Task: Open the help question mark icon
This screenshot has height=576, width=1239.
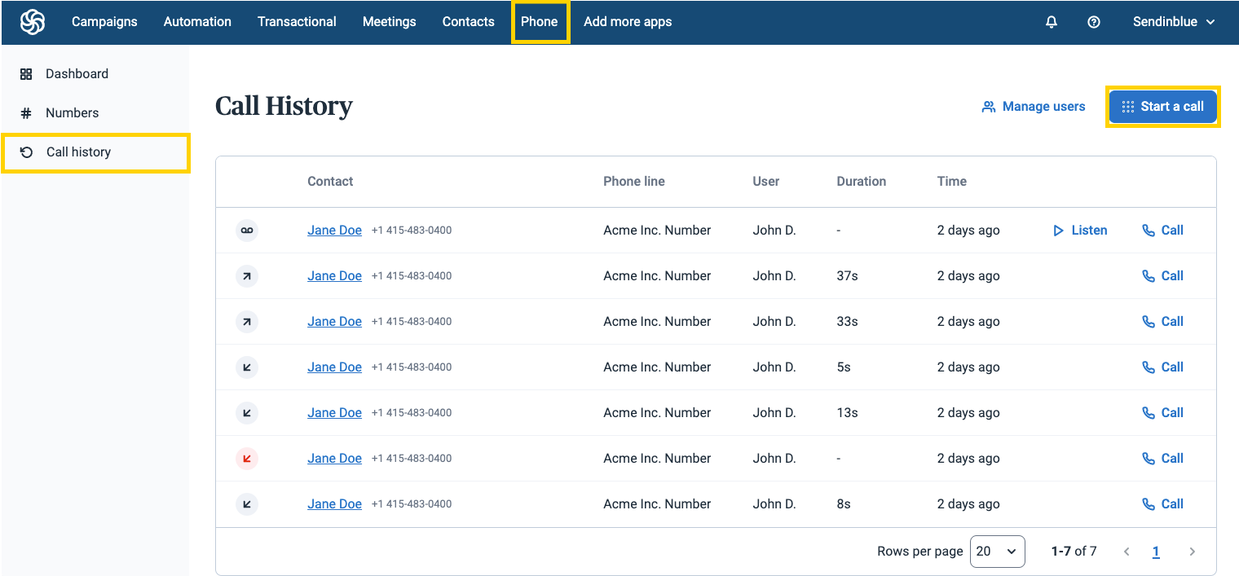Action: point(1094,22)
